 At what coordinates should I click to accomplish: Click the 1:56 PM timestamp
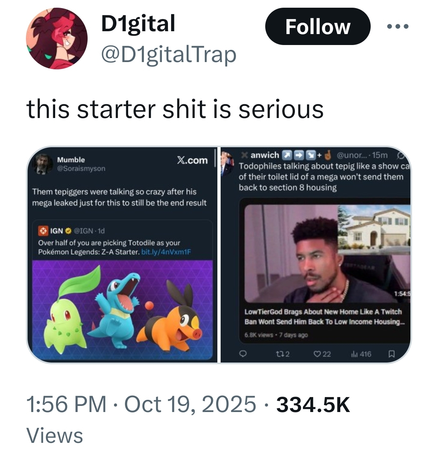pos(67,404)
